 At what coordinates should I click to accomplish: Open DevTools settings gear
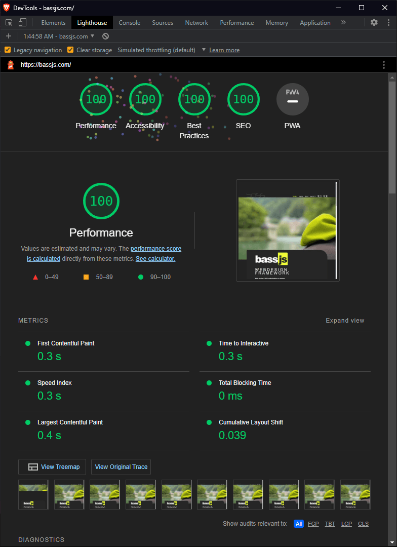(x=374, y=22)
